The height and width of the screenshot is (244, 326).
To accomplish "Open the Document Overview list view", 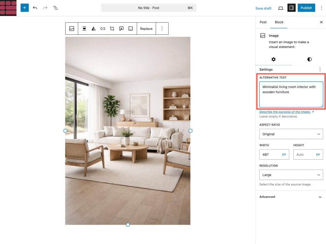I will tap(55, 8).
